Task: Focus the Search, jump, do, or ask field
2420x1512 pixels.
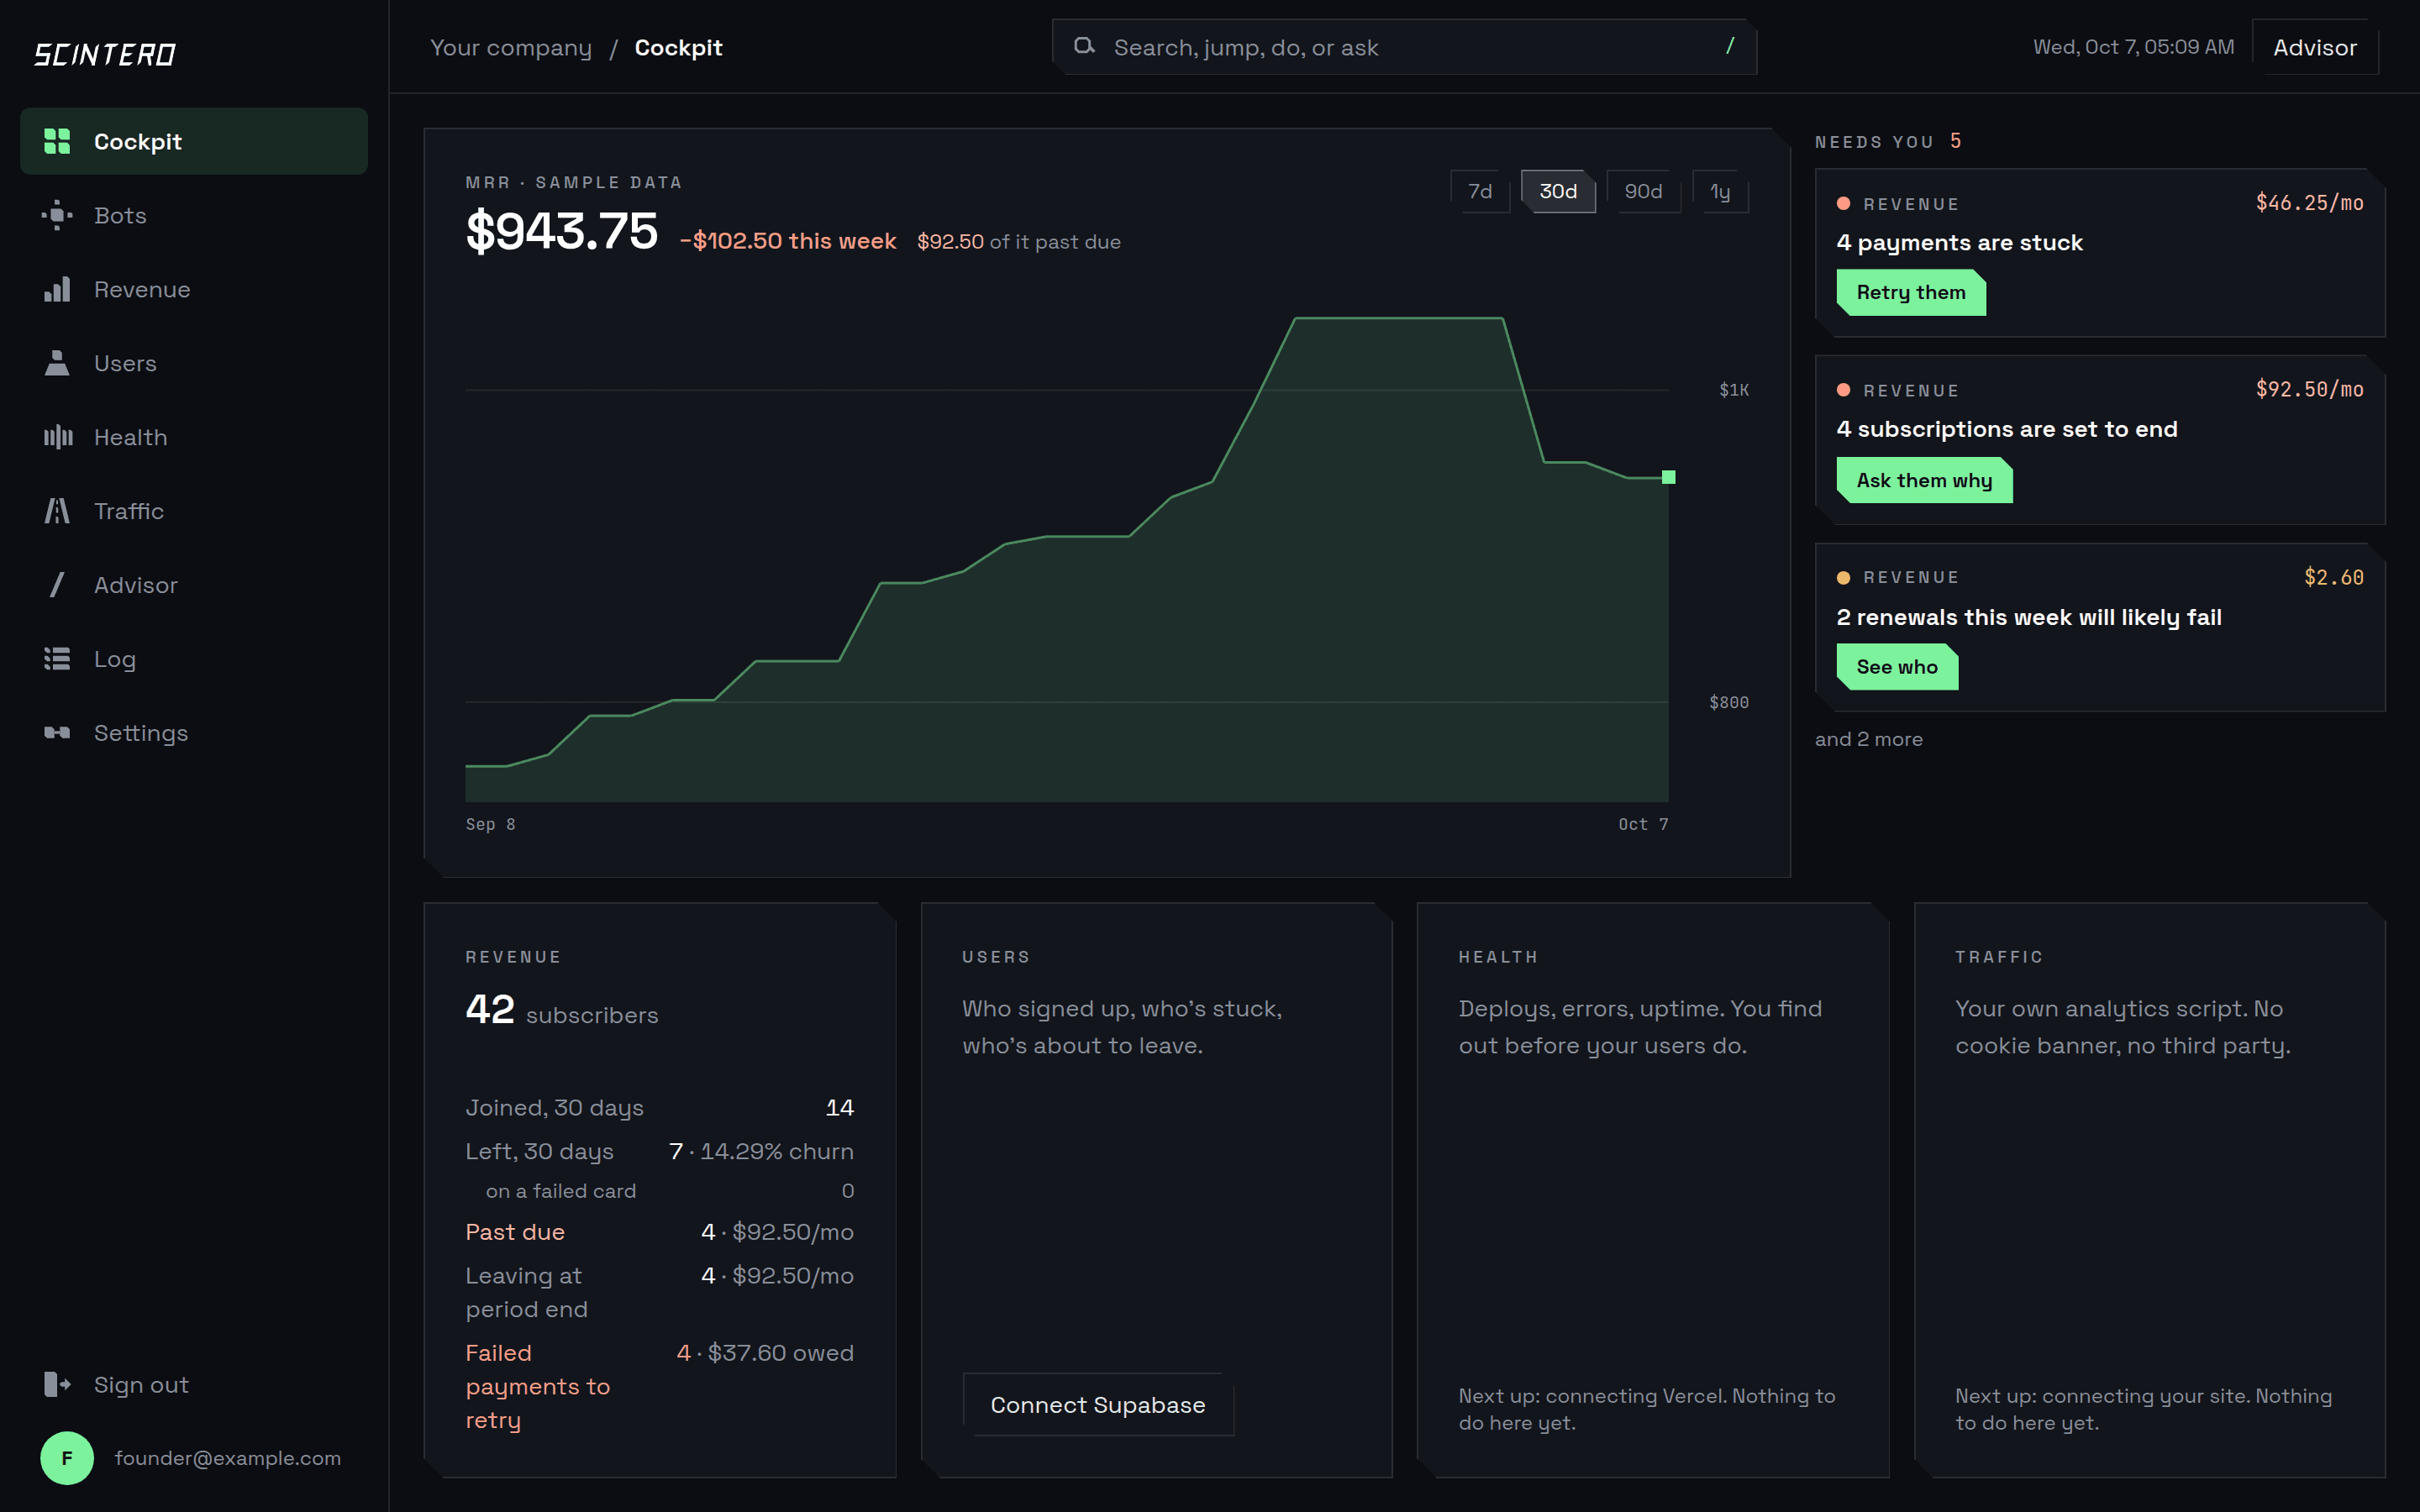Action: coord(1404,47)
